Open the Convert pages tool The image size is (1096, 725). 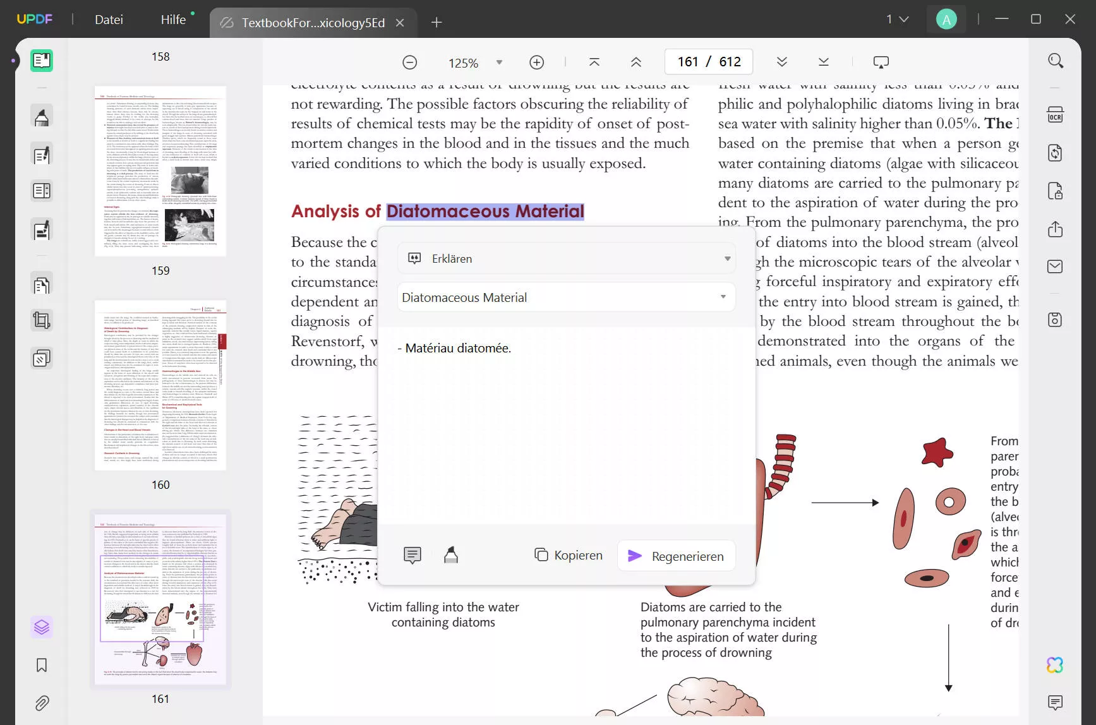42,285
